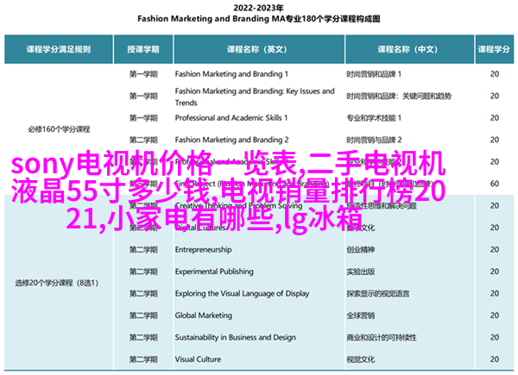The image size is (518, 375).
Task: Click "Professional and Academic Skills 1" course name
Action: tap(231, 118)
